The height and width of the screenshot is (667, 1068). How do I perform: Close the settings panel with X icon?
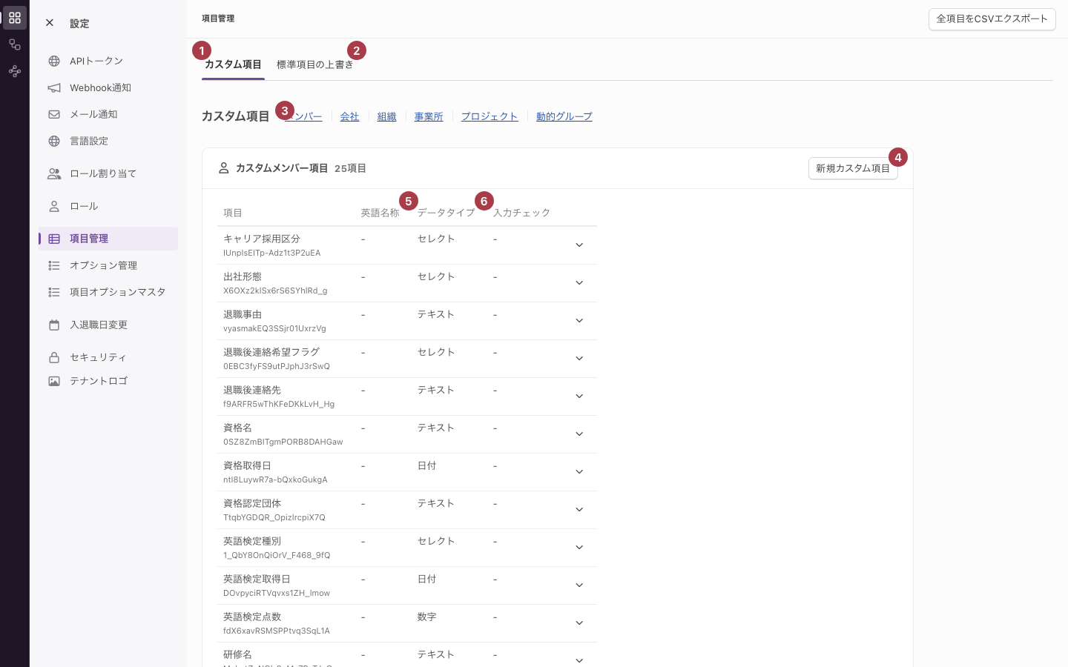click(x=50, y=23)
